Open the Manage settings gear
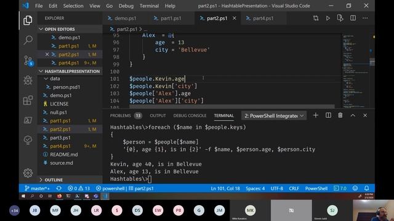Image resolution: width=394 pixels, height=221 pixels. (x=28, y=173)
